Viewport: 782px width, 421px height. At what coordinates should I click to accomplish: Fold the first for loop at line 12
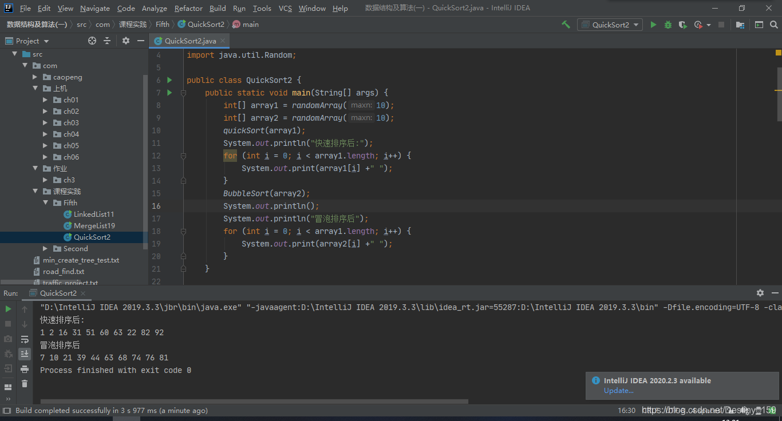[183, 156]
